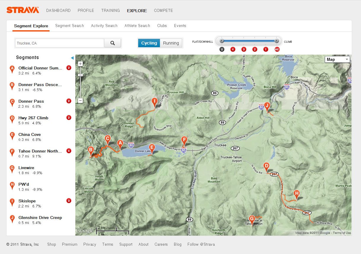Viewport: 361px width, 254px height.
Task: Select the Segment Explore tab
Action: tap(31, 26)
